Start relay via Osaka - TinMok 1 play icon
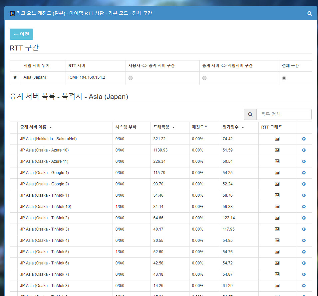This screenshot has height=296, width=318. click(x=304, y=195)
